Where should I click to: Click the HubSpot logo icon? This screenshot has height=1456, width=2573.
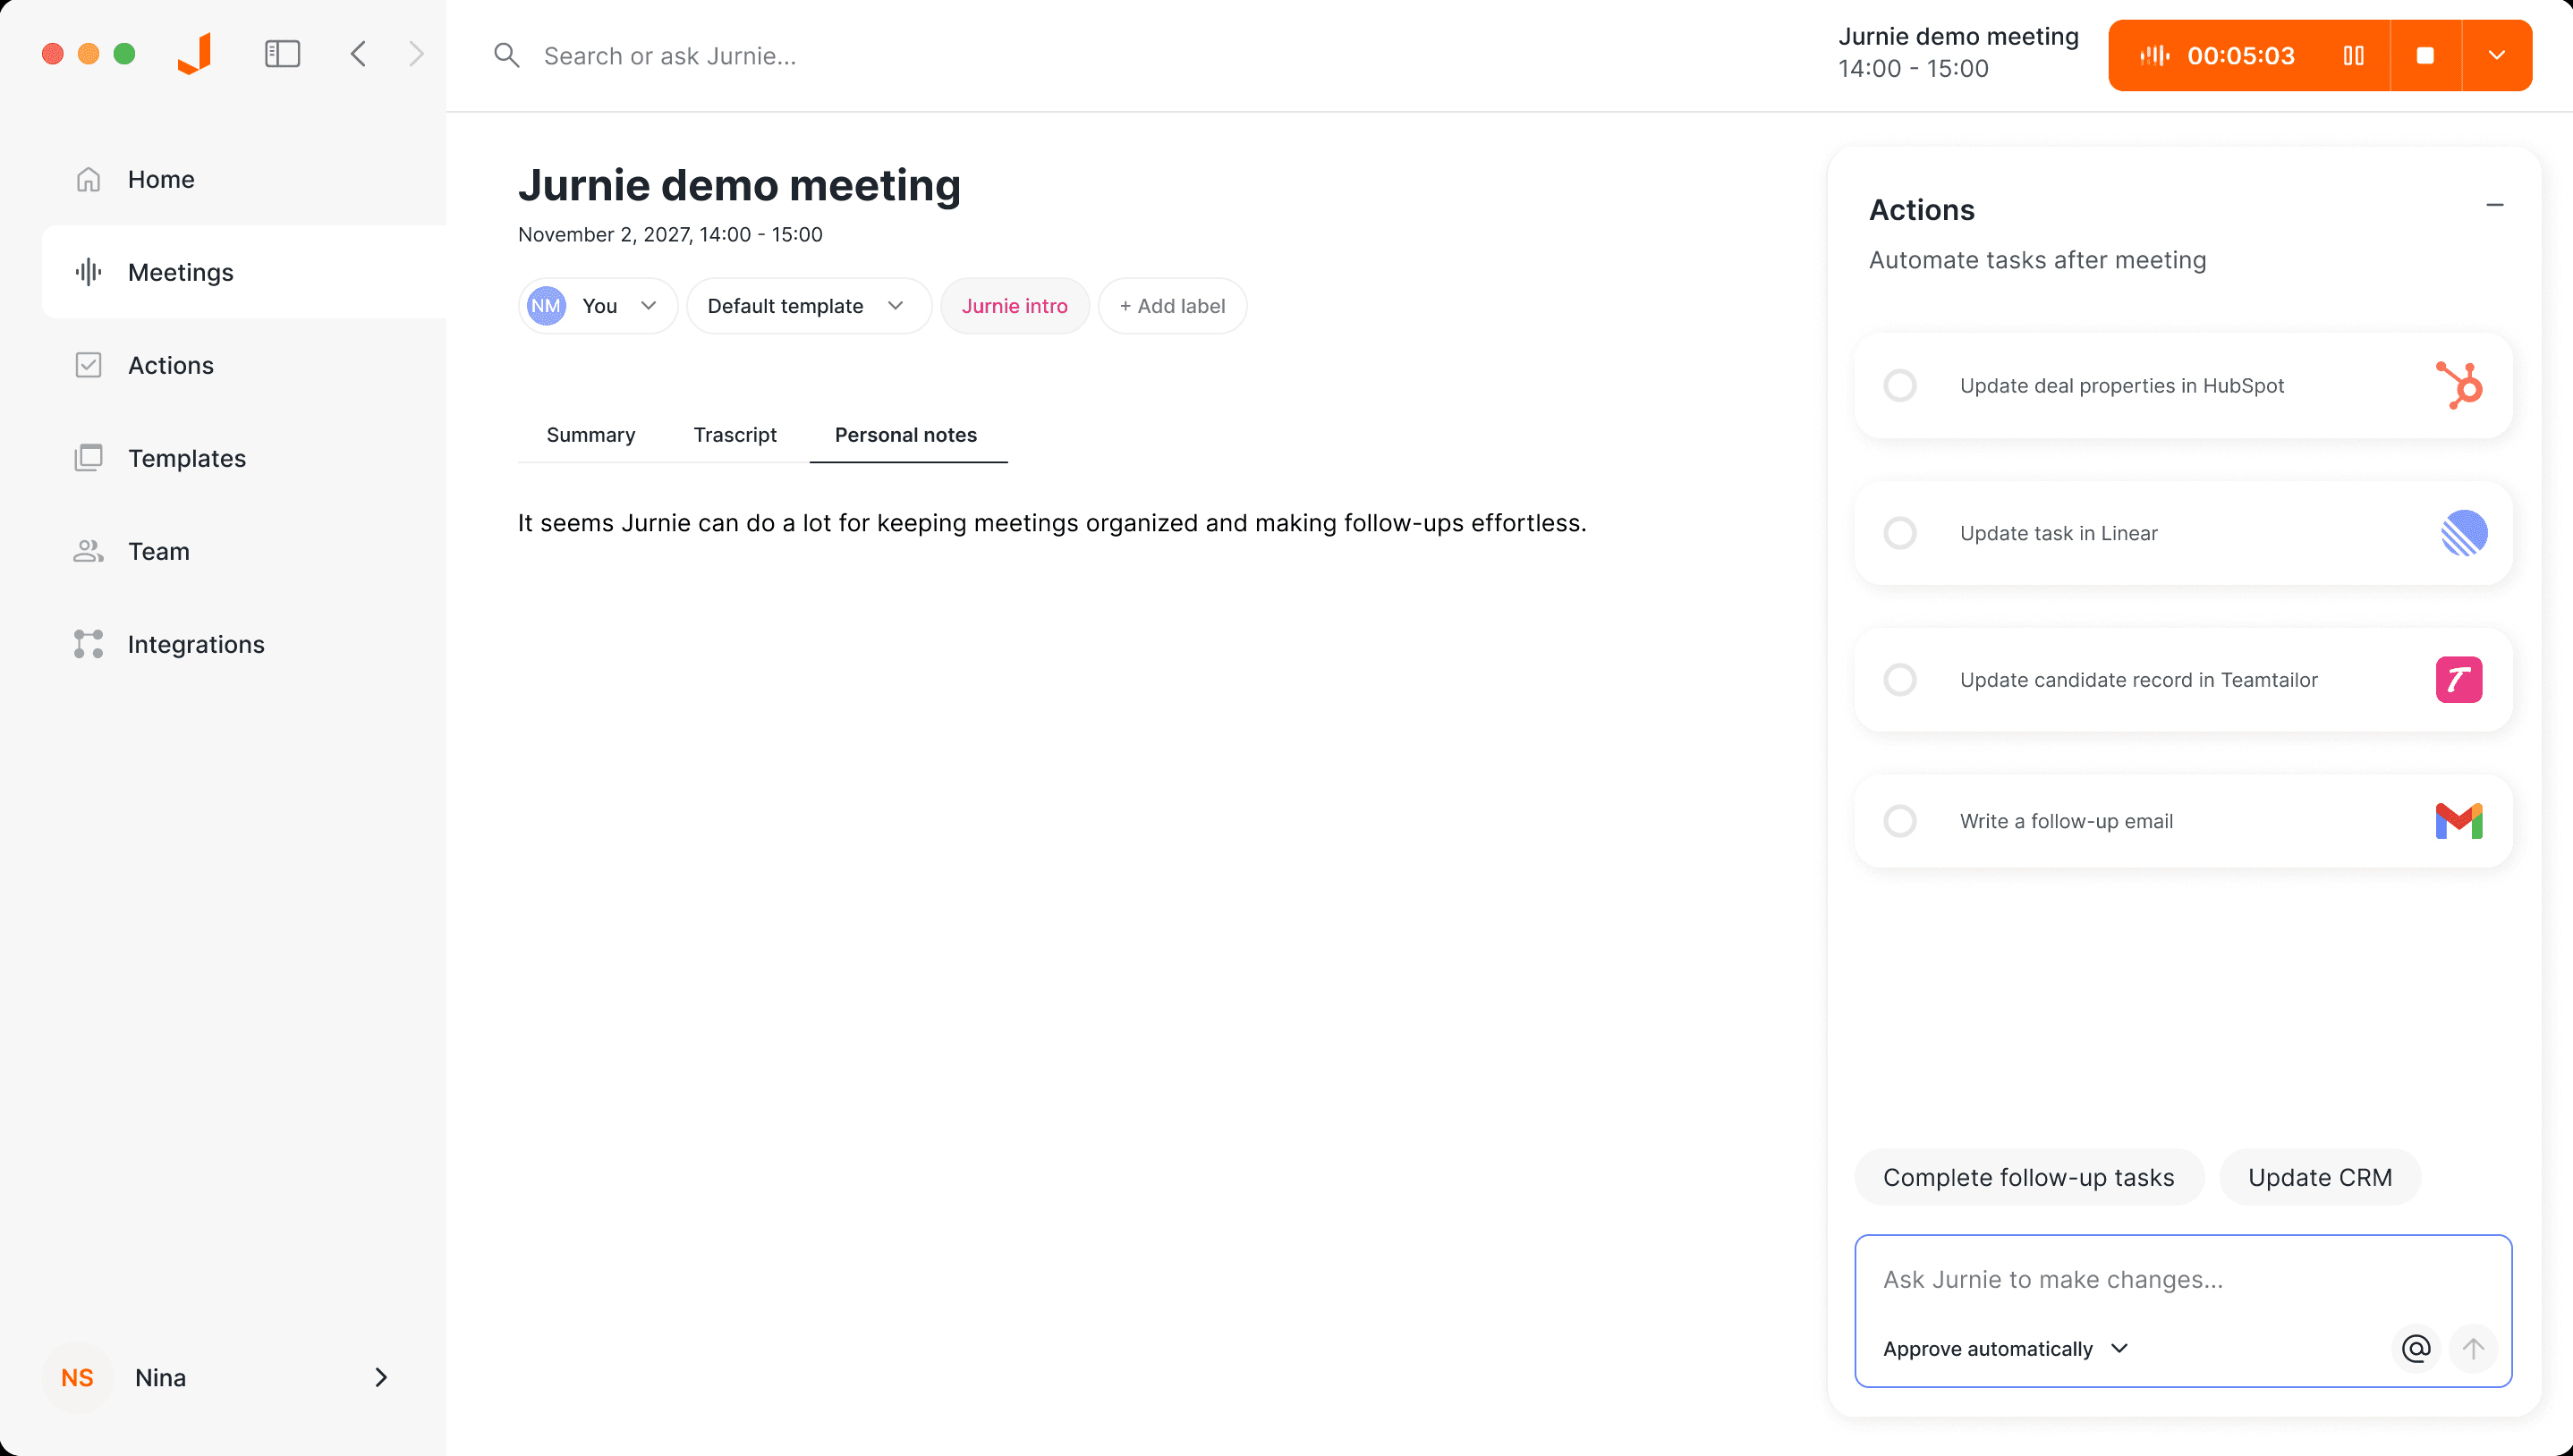(2459, 386)
